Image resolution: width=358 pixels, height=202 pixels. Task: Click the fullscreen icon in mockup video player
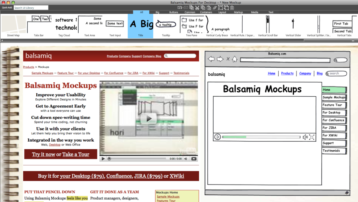click(x=312, y=137)
